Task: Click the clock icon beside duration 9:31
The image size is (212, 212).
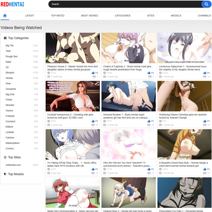Action: [160, 121]
